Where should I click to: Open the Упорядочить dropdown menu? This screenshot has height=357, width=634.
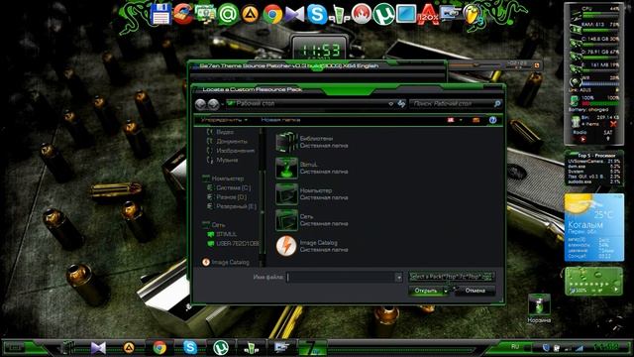(x=225, y=120)
